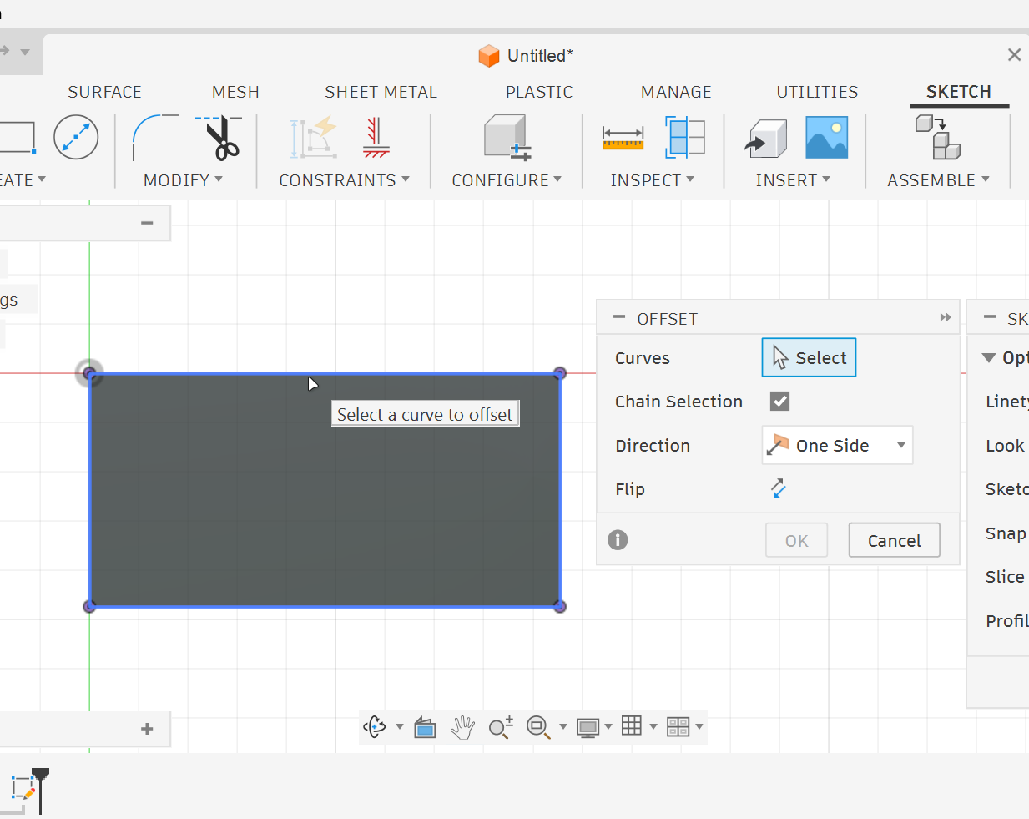This screenshot has height=819, width=1029.
Task: Collapse the OFFSET dialog with minus
Action: pyautogui.click(x=619, y=317)
